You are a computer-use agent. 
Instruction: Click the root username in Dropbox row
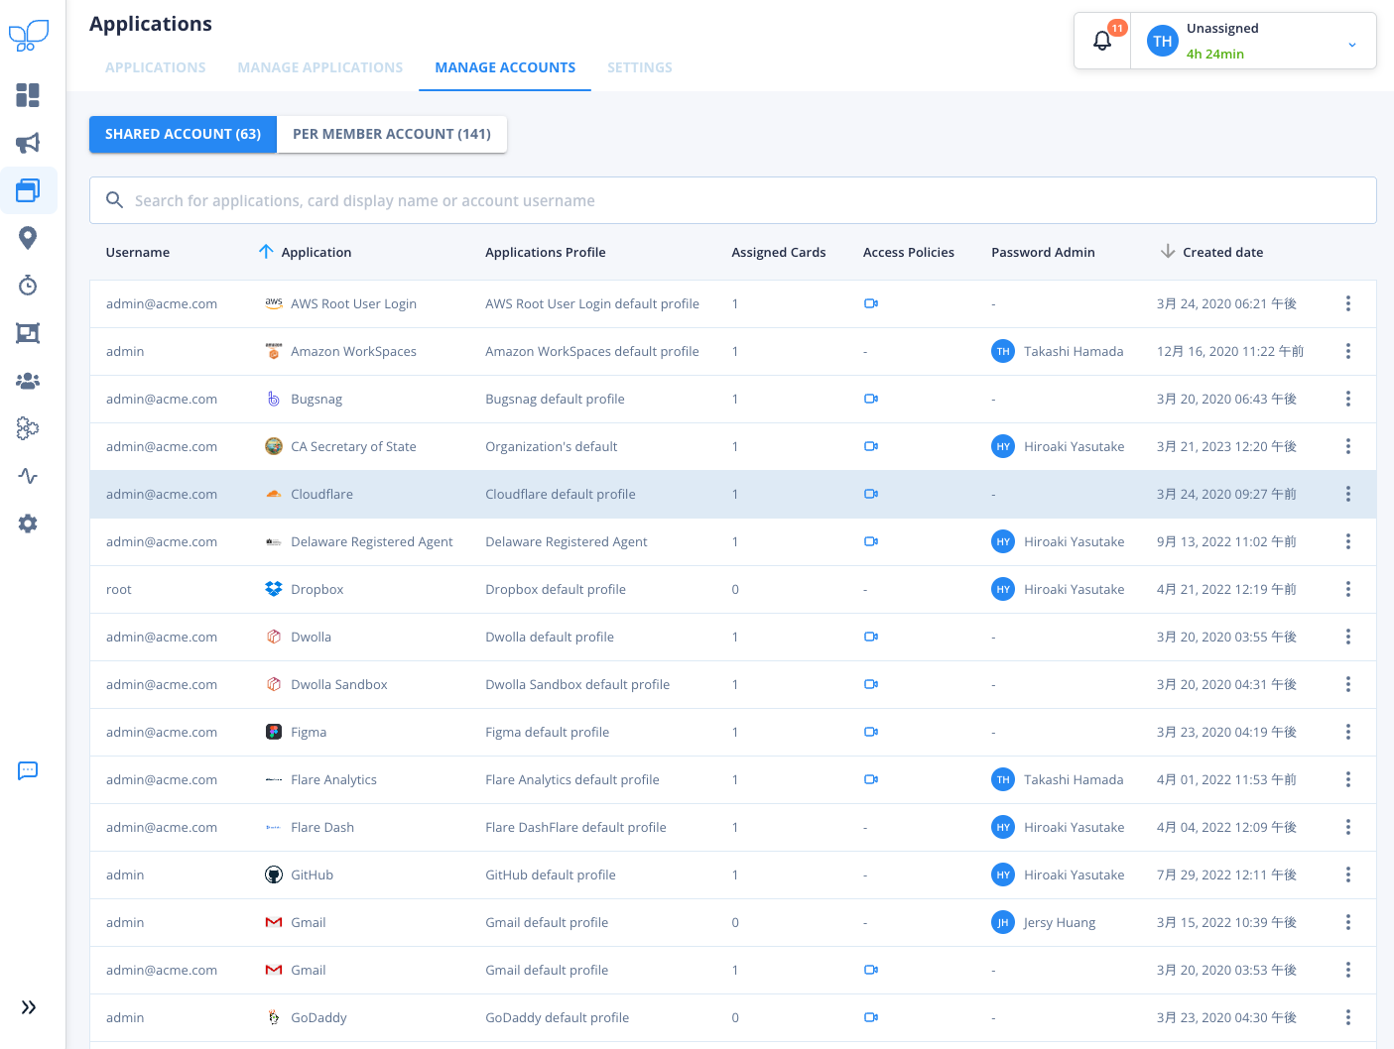click(119, 589)
